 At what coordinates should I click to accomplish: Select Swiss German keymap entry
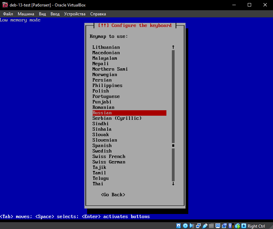109,162
